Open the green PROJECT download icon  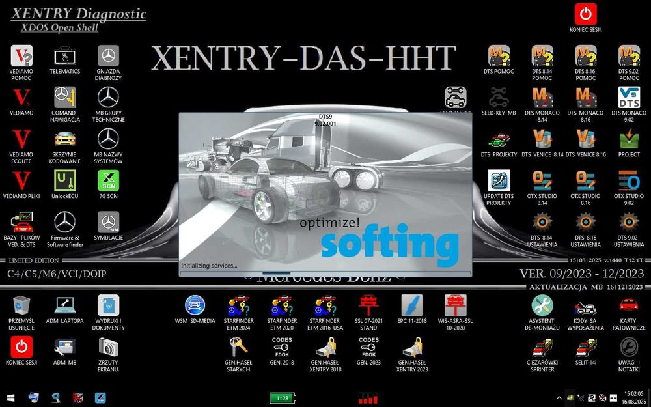[x=629, y=139]
